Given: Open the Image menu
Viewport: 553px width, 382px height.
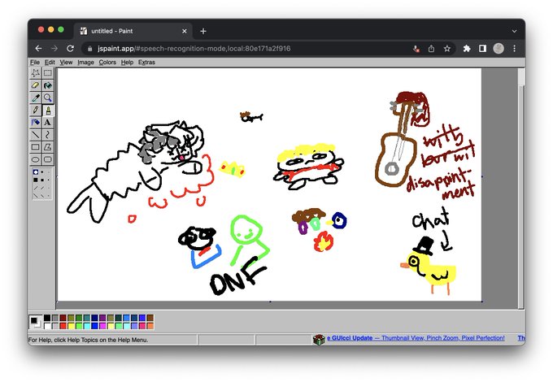Looking at the screenshot, I should (x=85, y=63).
